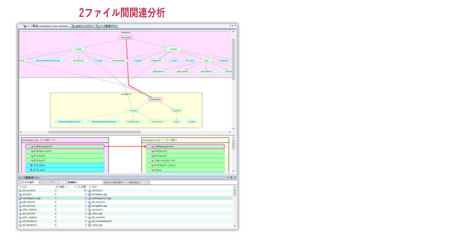The height and width of the screenshot is (247, 450).
Task: Click the graph view scroll-down arrow
Action: (233, 128)
